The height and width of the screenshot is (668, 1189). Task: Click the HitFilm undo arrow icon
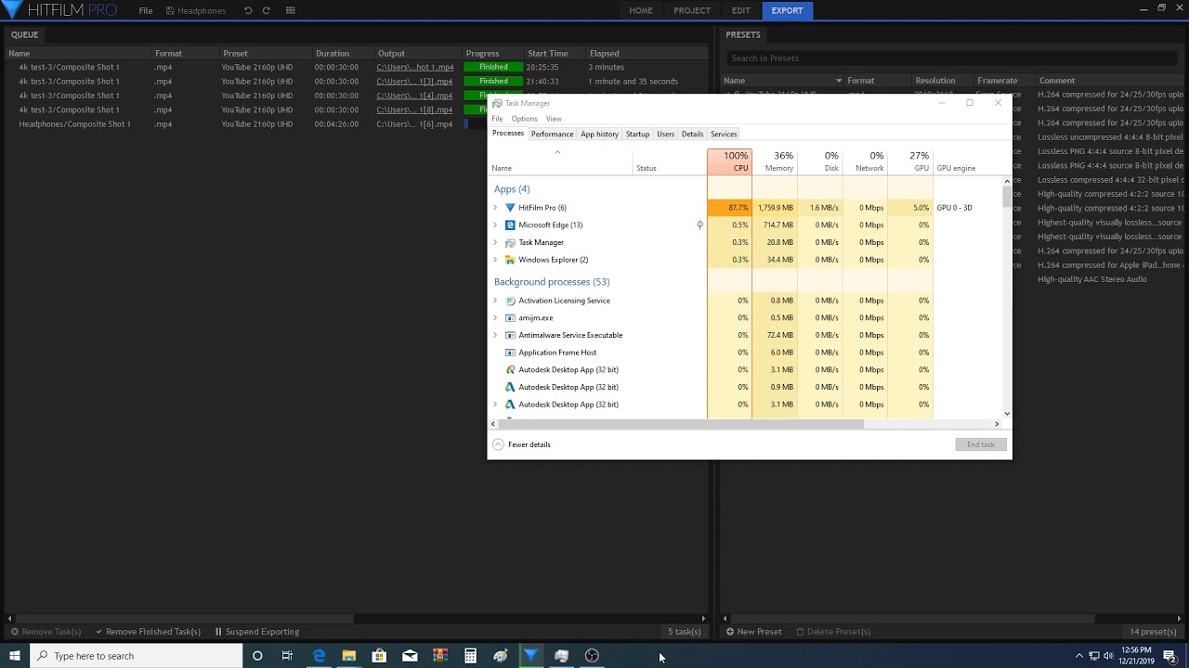[x=248, y=10]
